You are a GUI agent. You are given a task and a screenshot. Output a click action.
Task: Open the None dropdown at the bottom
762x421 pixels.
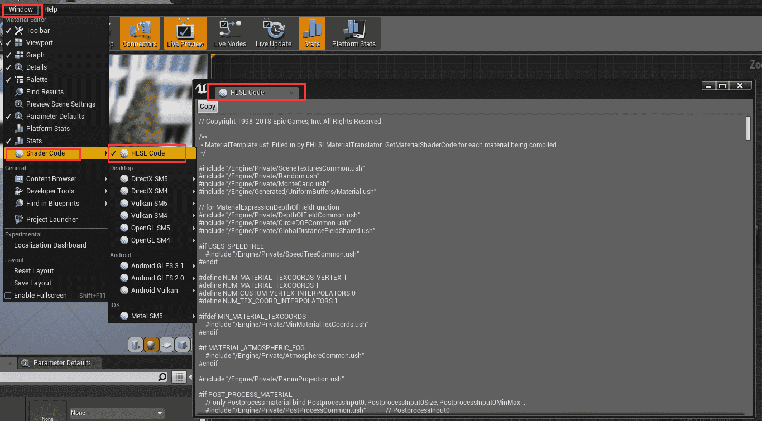coord(117,413)
